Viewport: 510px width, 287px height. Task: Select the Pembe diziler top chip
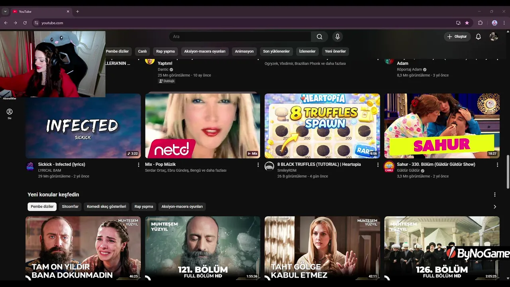(117, 51)
